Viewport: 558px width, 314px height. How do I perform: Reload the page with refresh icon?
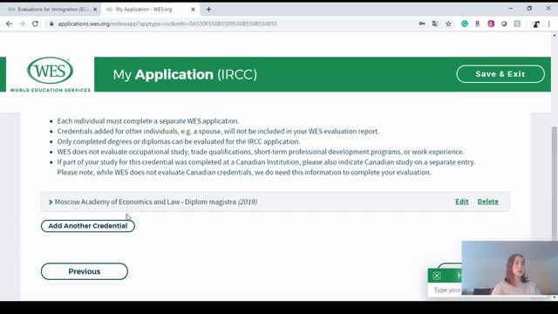(x=35, y=24)
